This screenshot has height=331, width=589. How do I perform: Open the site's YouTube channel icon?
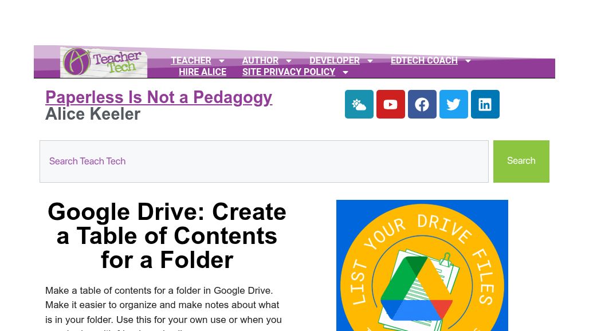(390, 104)
